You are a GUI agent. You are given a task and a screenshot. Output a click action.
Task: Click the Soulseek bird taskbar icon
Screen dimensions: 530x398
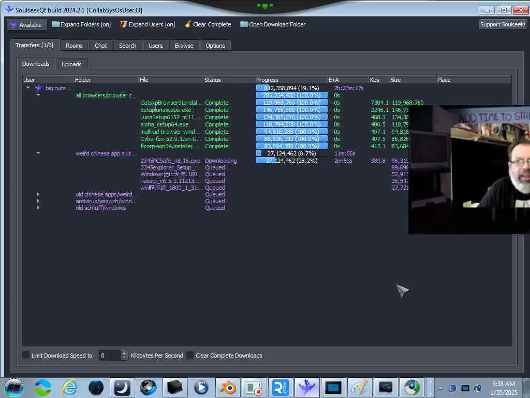[x=307, y=388]
